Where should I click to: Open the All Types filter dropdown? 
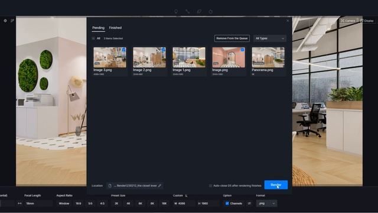[270, 38]
